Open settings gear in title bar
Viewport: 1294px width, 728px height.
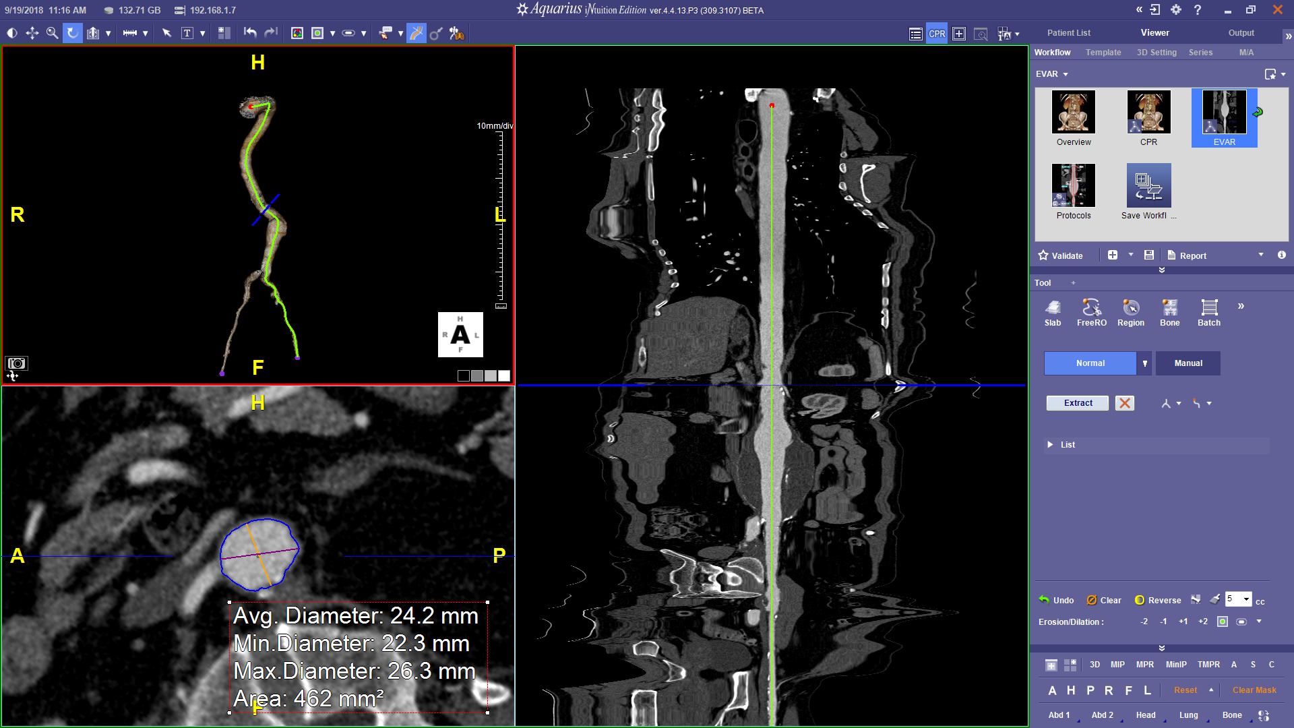1176,9
